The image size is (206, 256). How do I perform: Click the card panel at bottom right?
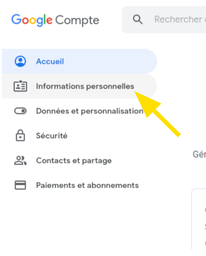click(199, 219)
